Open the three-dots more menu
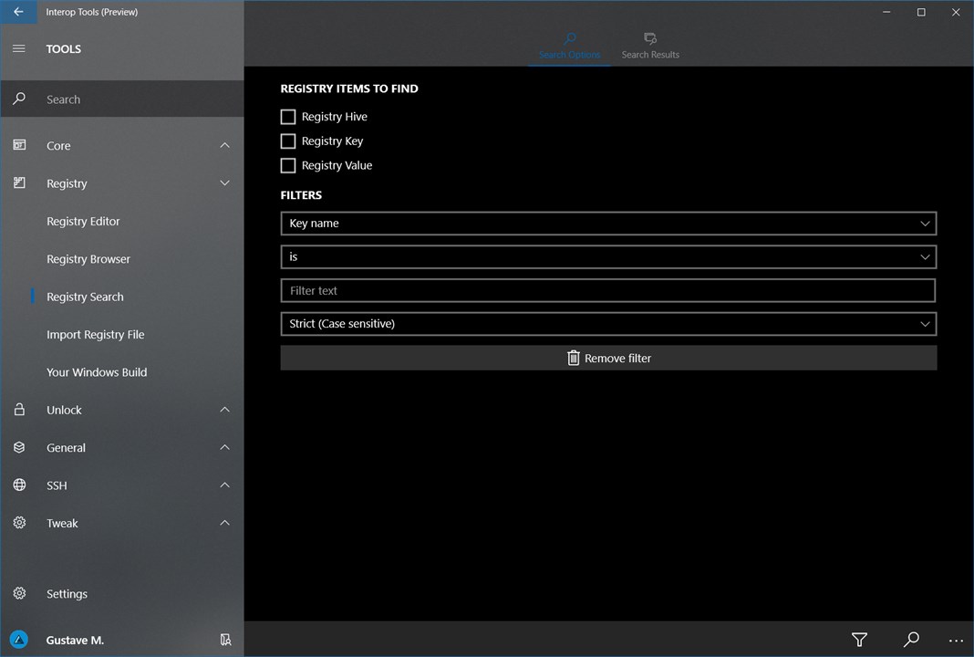974x657 pixels. [x=956, y=641]
